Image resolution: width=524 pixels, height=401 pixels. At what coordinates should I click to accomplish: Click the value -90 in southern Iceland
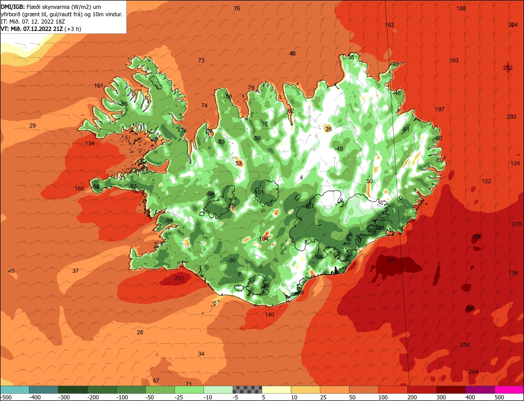pos(231,260)
